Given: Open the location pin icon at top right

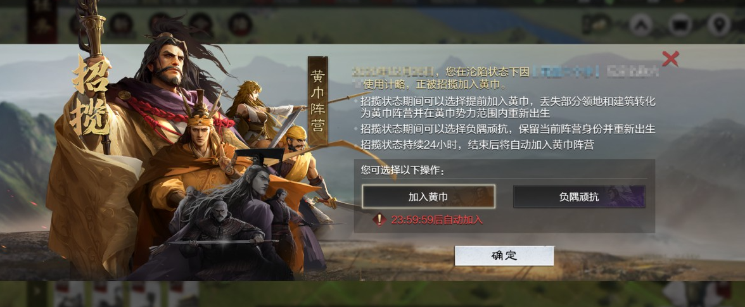Looking at the screenshot, I should pos(718,25).
